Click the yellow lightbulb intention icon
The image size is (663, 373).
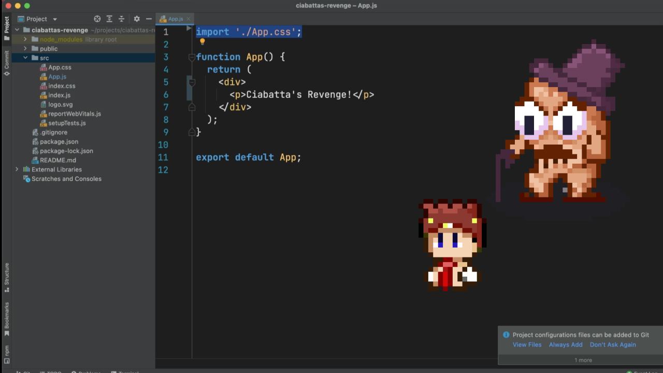tap(202, 42)
